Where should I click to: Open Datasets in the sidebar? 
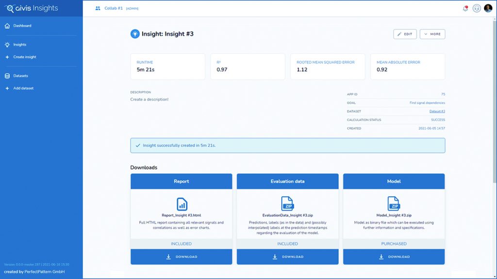coord(21,76)
